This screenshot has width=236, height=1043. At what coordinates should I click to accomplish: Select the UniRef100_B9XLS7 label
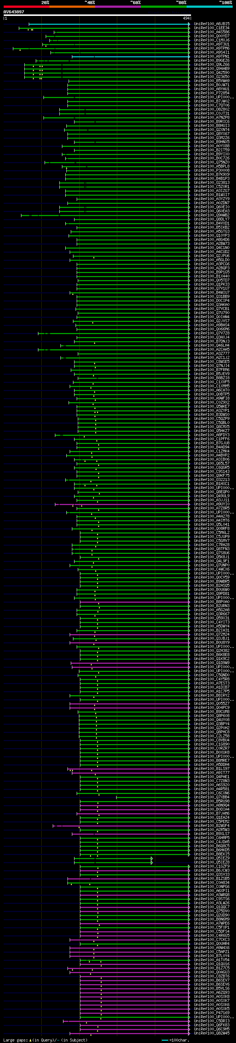pyautogui.click(x=212, y=834)
